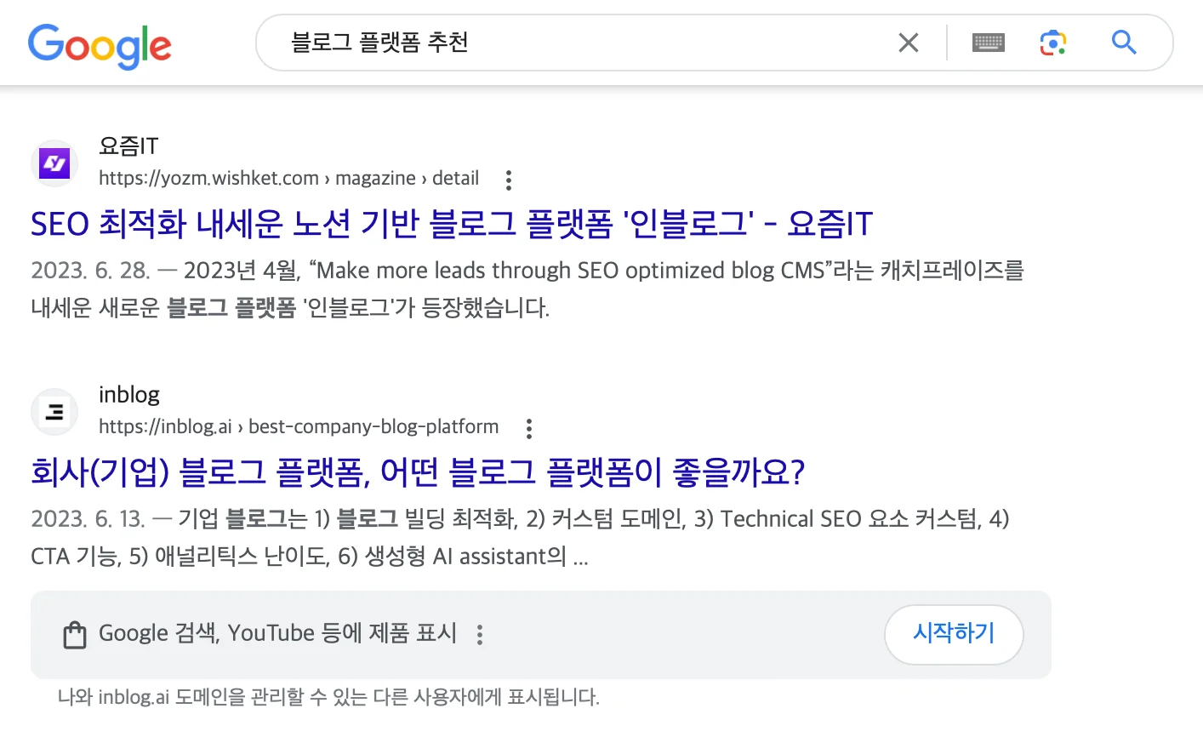Click the inblog site name label

pyautogui.click(x=129, y=394)
